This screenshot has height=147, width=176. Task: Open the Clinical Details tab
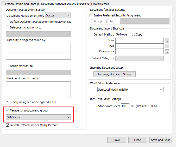coord(100,4)
